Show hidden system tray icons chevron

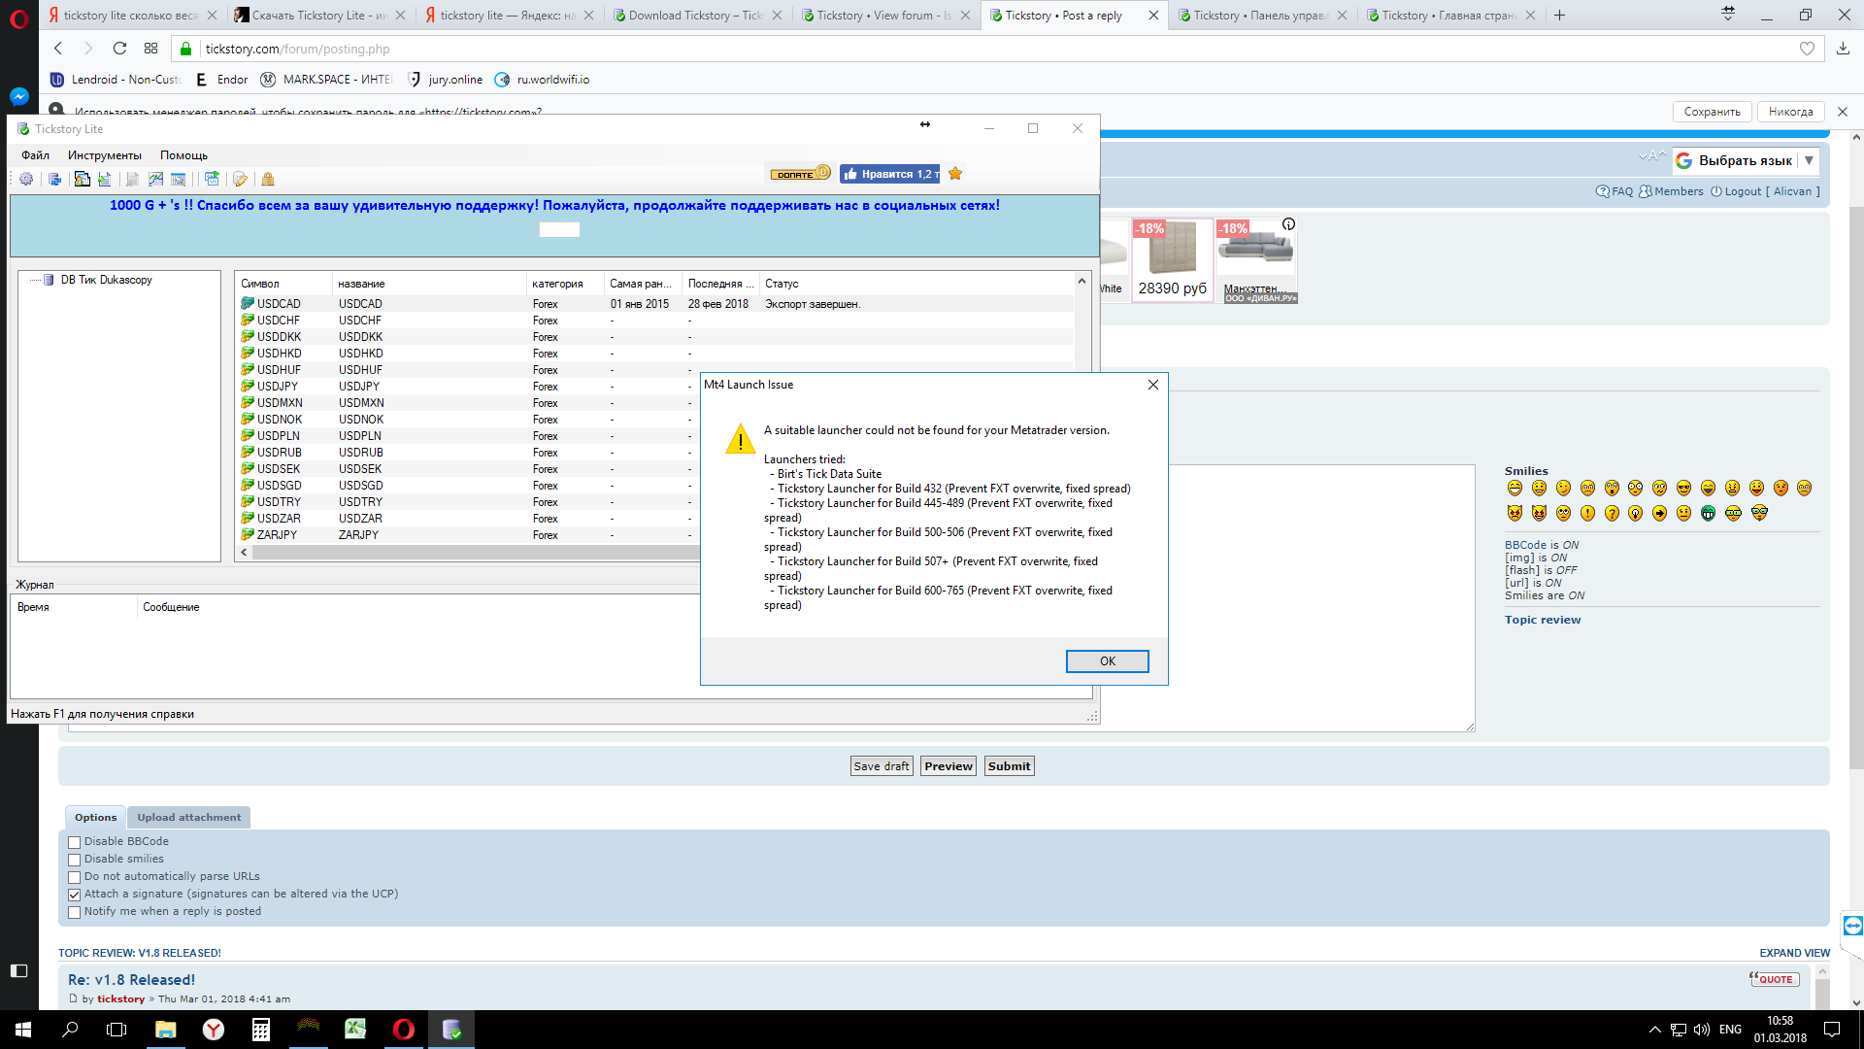(x=1654, y=1030)
